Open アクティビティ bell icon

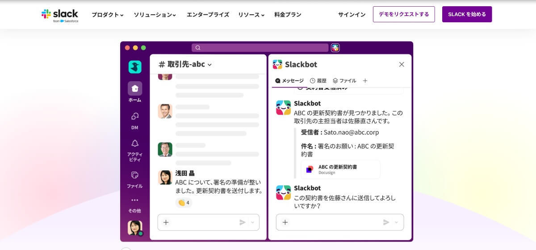[x=135, y=143]
